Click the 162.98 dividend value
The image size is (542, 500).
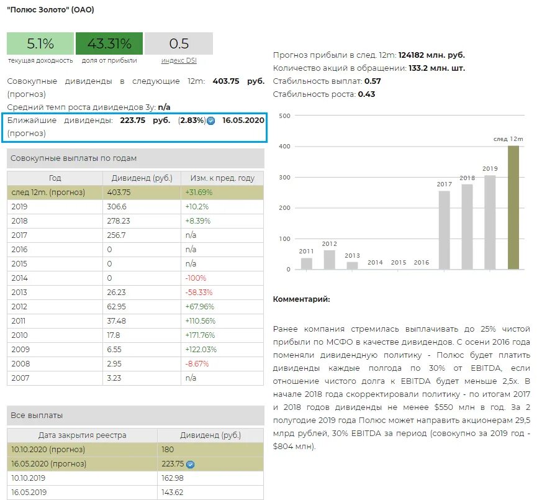[x=173, y=478]
